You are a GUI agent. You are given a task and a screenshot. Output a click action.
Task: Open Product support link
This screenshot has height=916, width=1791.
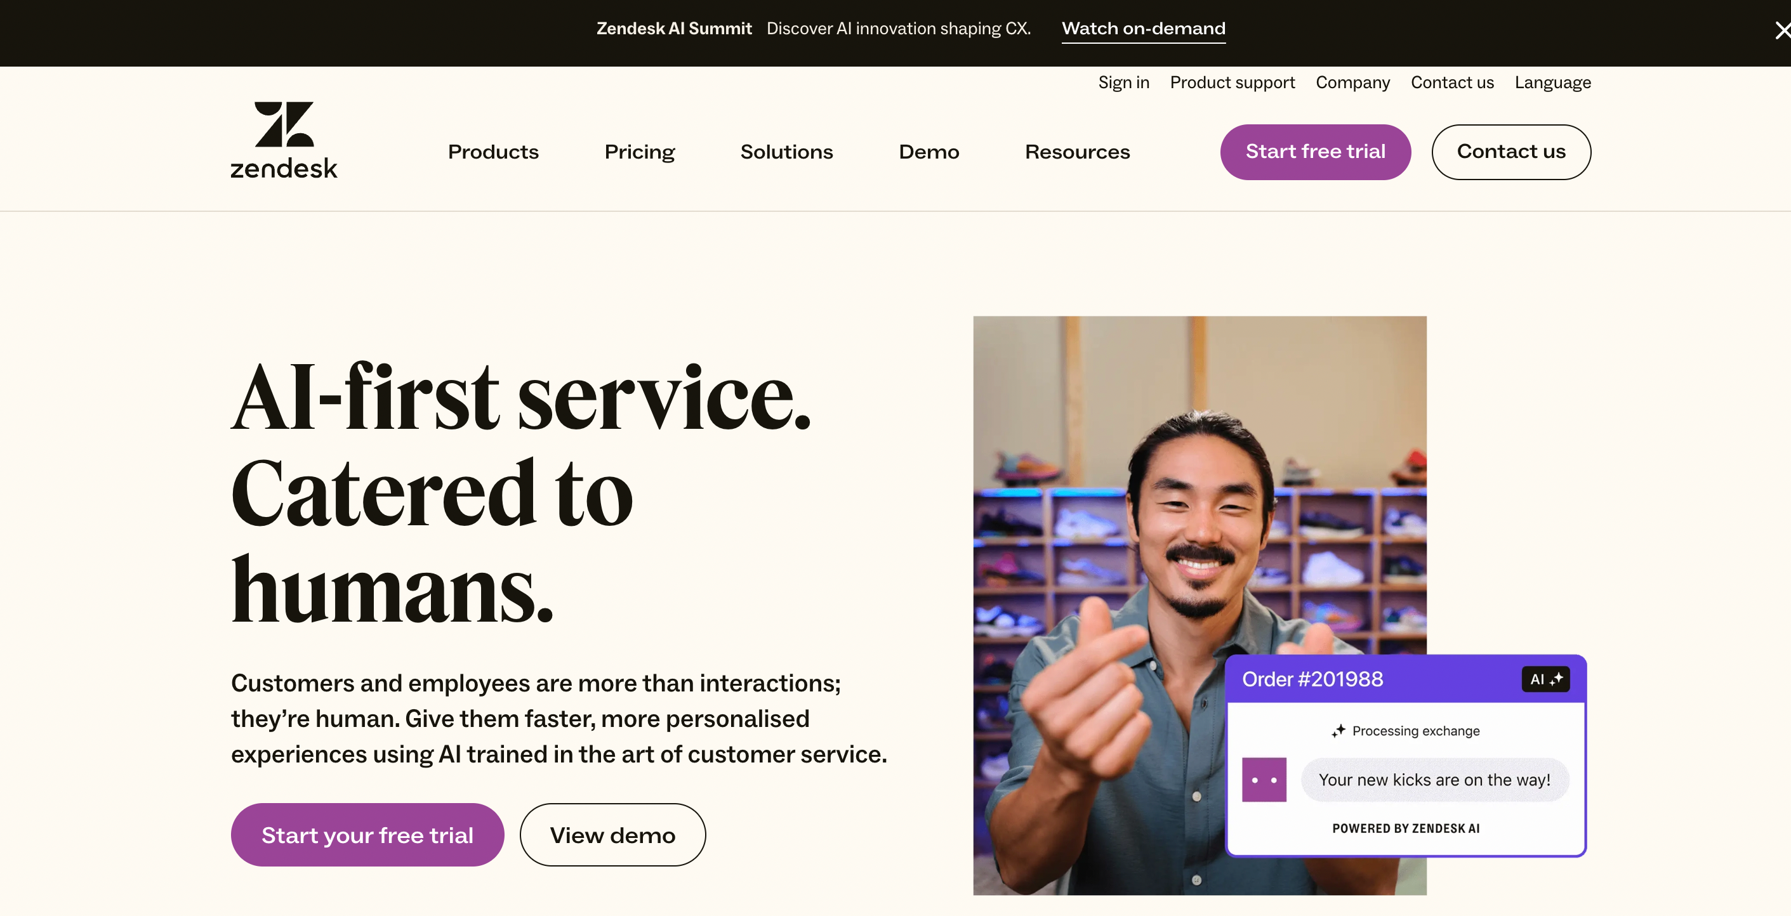[1232, 82]
